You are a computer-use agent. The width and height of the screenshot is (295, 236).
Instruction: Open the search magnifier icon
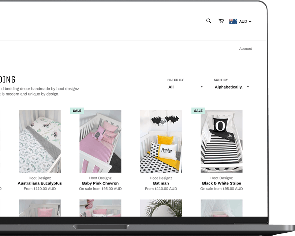(209, 21)
